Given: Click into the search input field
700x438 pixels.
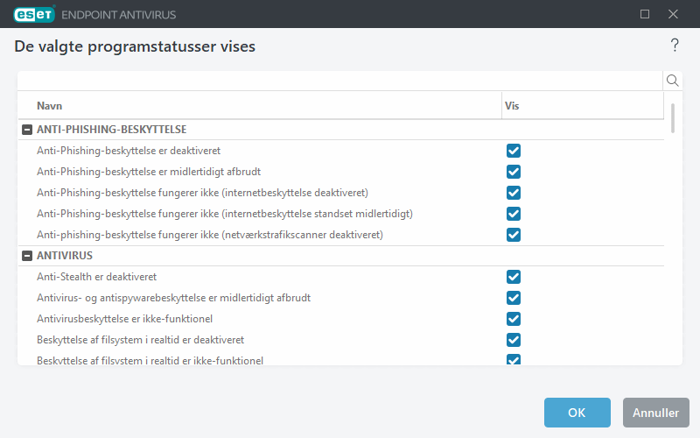Looking at the screenshot, I should pyautogui.click(x=339, y=81).
